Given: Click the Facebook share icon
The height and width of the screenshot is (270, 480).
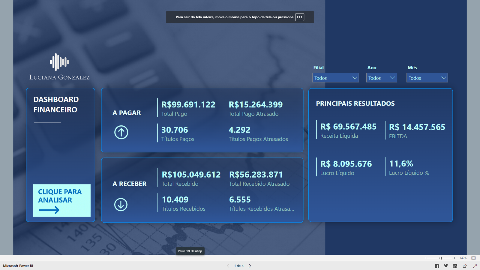Looking at the screenshot, I should pos(437,266).
